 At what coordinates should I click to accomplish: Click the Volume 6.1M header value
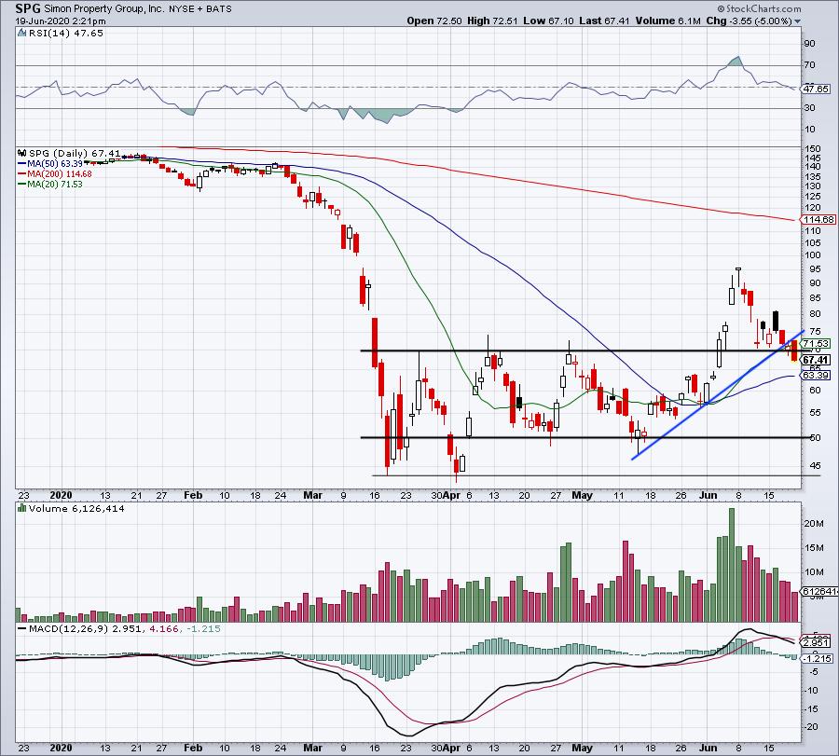point(667,21)
